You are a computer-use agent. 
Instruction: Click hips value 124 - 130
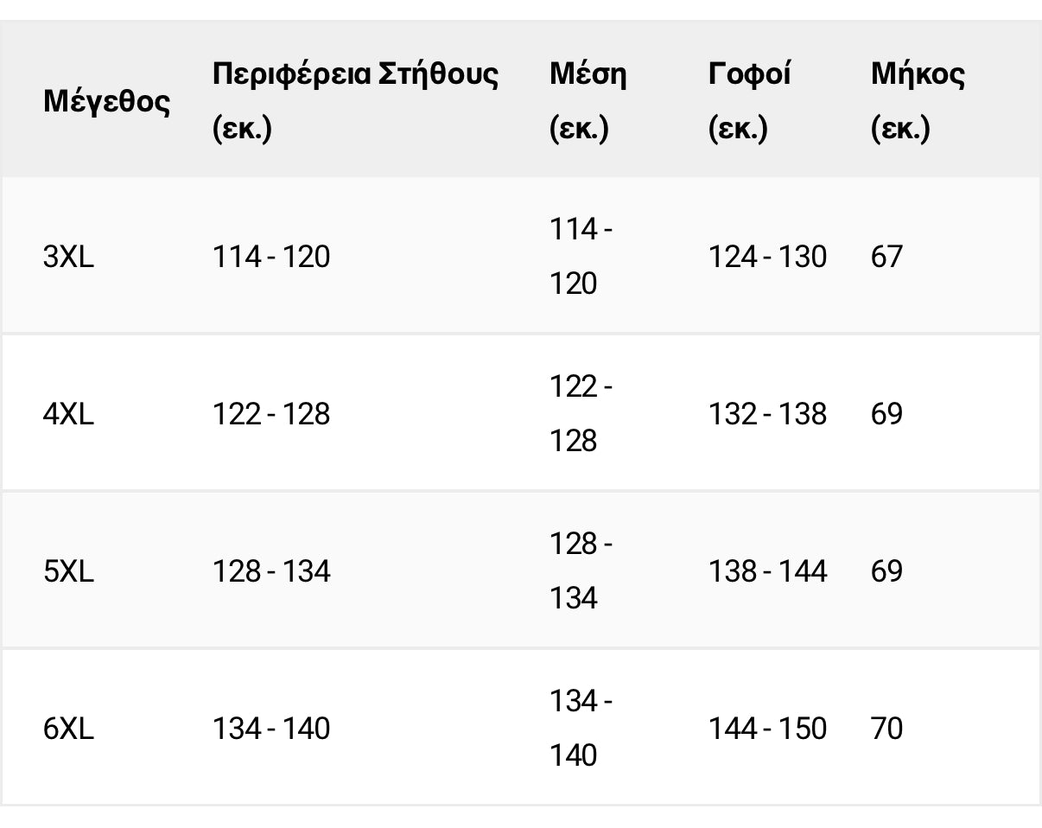point(767,257)
